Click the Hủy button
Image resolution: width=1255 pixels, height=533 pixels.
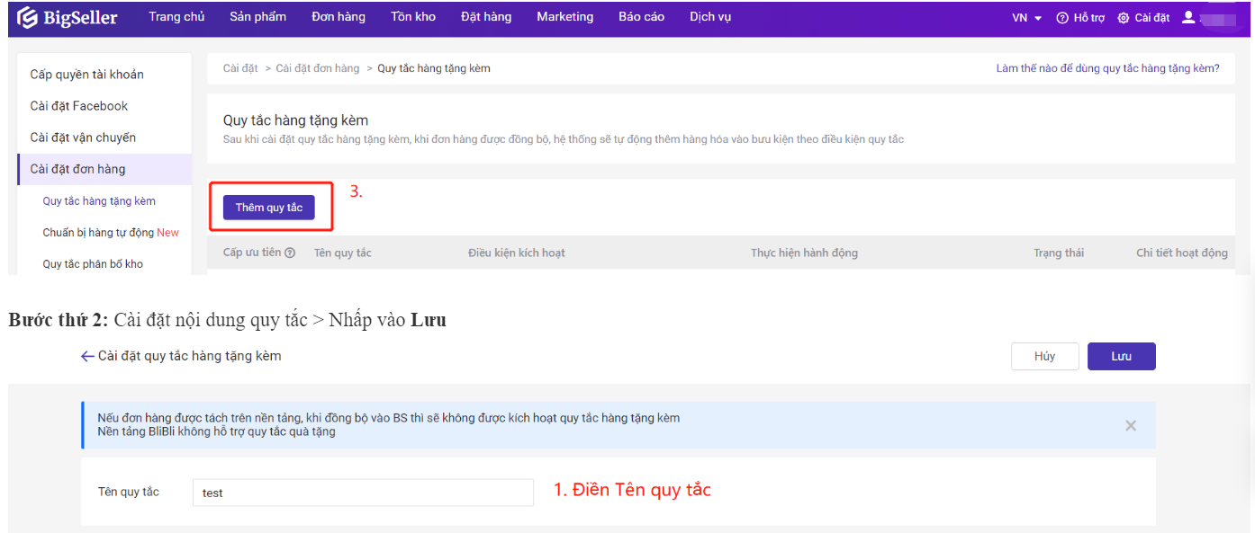coord(1044,356)
